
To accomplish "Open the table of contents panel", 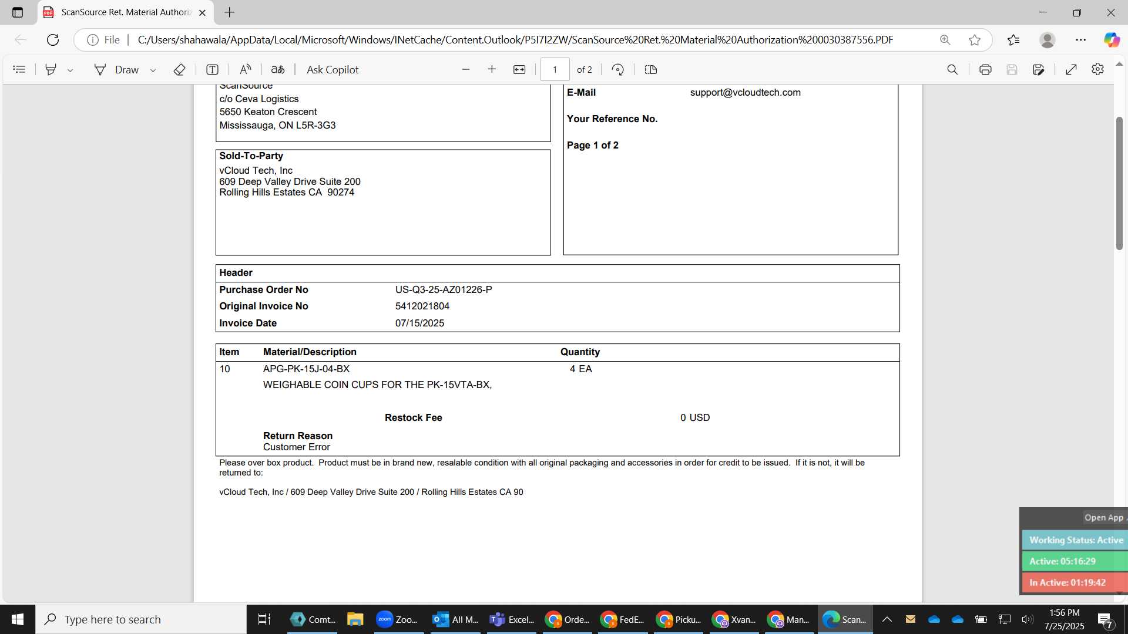I will pyautogui.click(x=19, y=69).
